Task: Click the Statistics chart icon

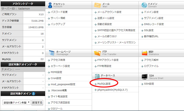Action: coord(144,53)
